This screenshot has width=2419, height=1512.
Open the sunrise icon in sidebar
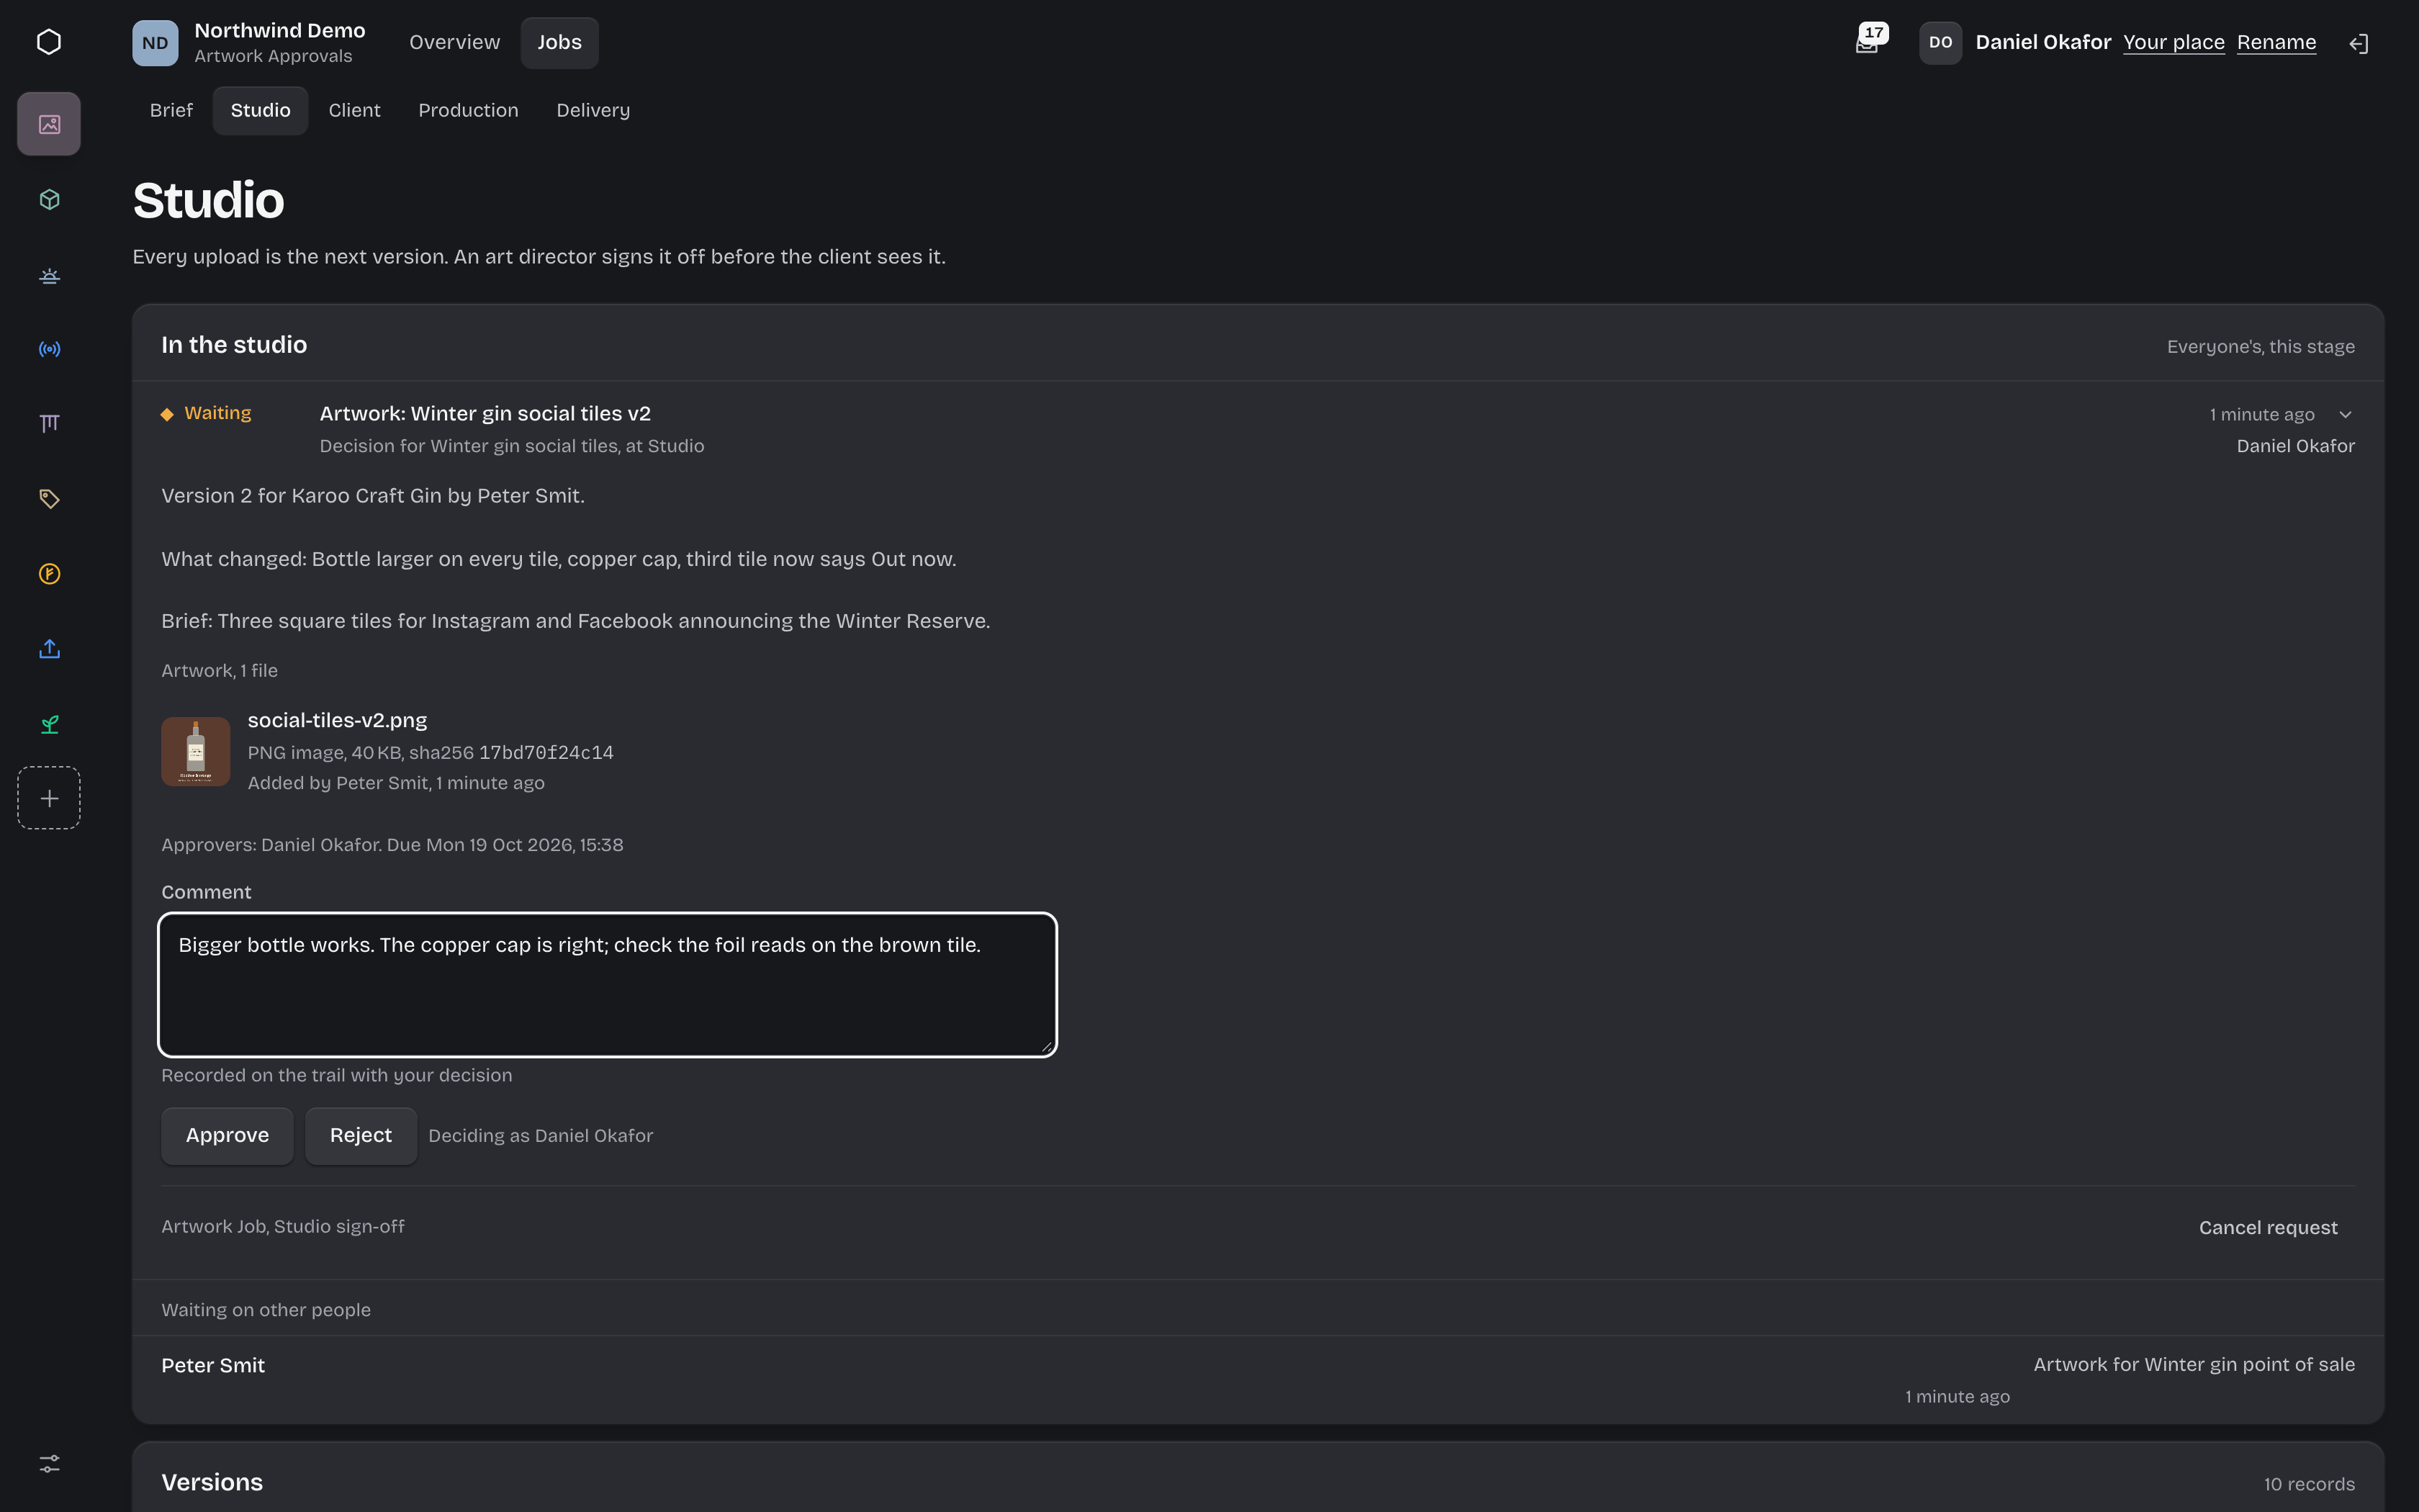click(49, 274)
